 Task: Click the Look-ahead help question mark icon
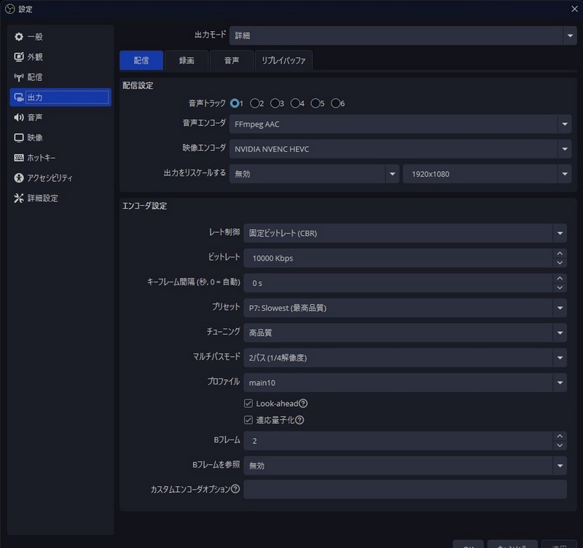click(x=303, y=403)
